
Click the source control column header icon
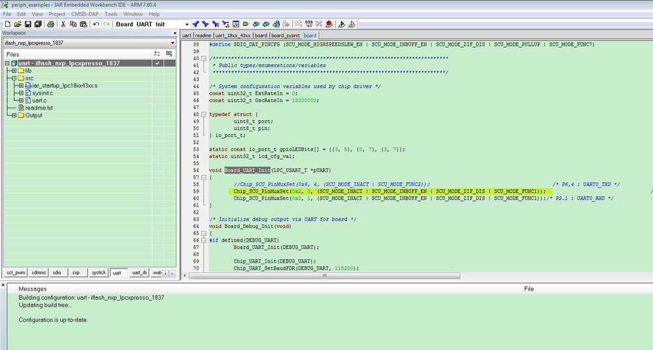(169, 54)
